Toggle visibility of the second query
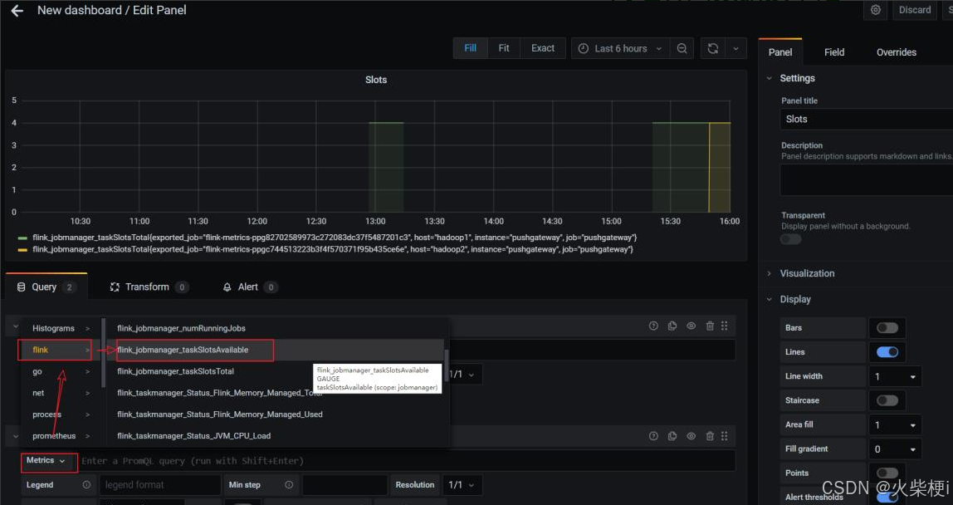The image size is (953, 505). point(691,435)
